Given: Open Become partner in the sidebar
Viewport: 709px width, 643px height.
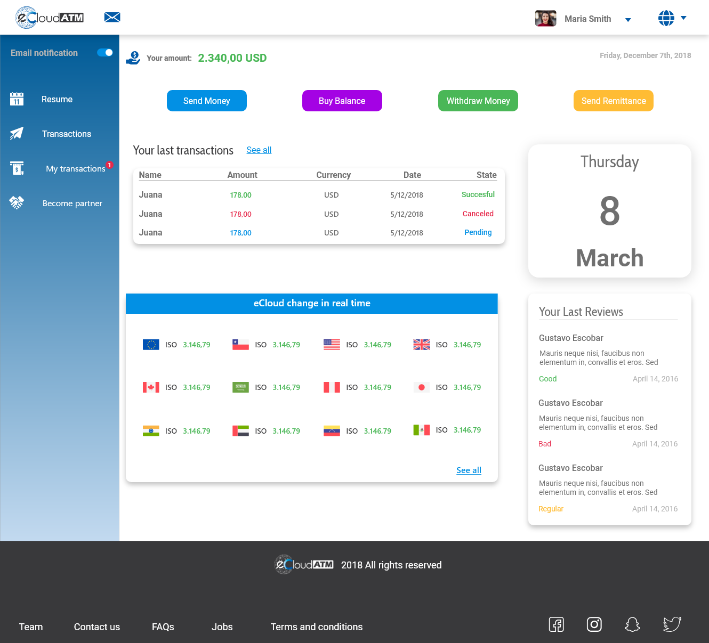Looking at the screenshot, I should (72, 204).
